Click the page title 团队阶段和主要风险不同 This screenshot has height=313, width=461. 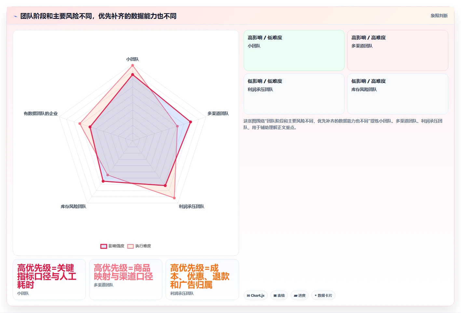point(98,16)
